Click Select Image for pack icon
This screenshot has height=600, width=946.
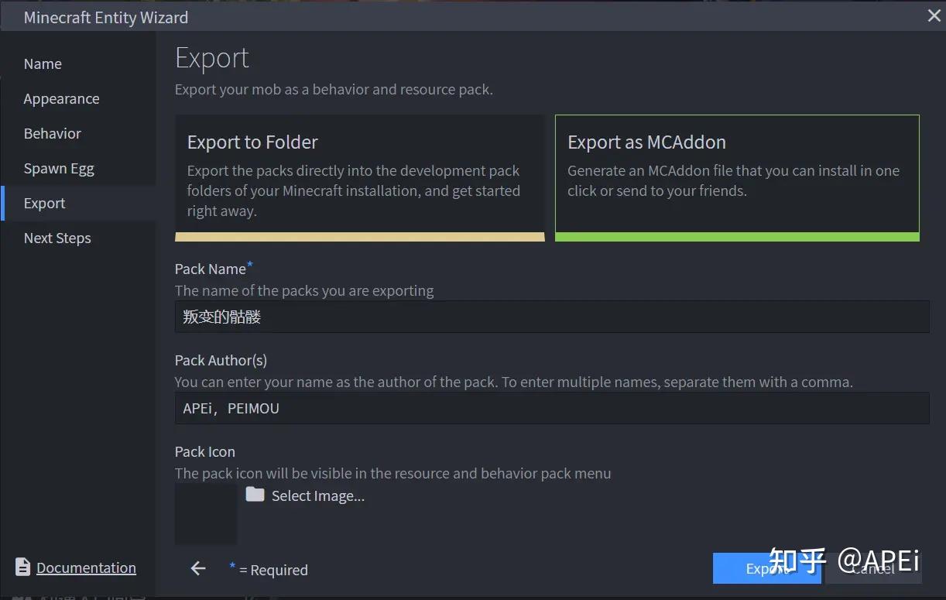[x=317, y=496]
